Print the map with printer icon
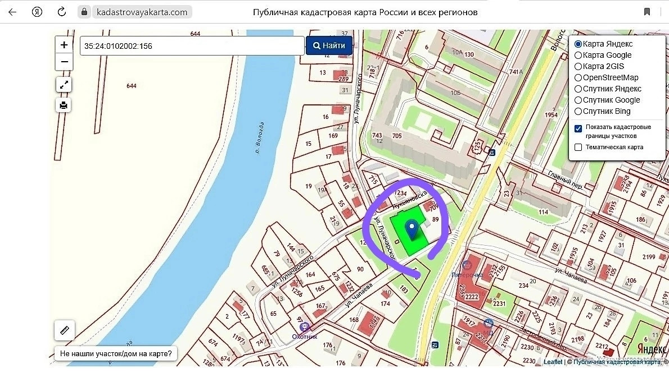 (x=64, y=105)
